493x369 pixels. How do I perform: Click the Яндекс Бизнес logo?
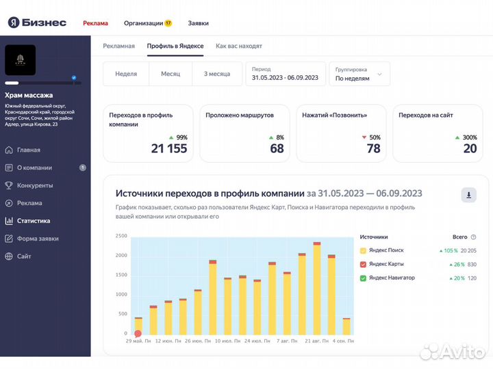[x=37, y=23]
